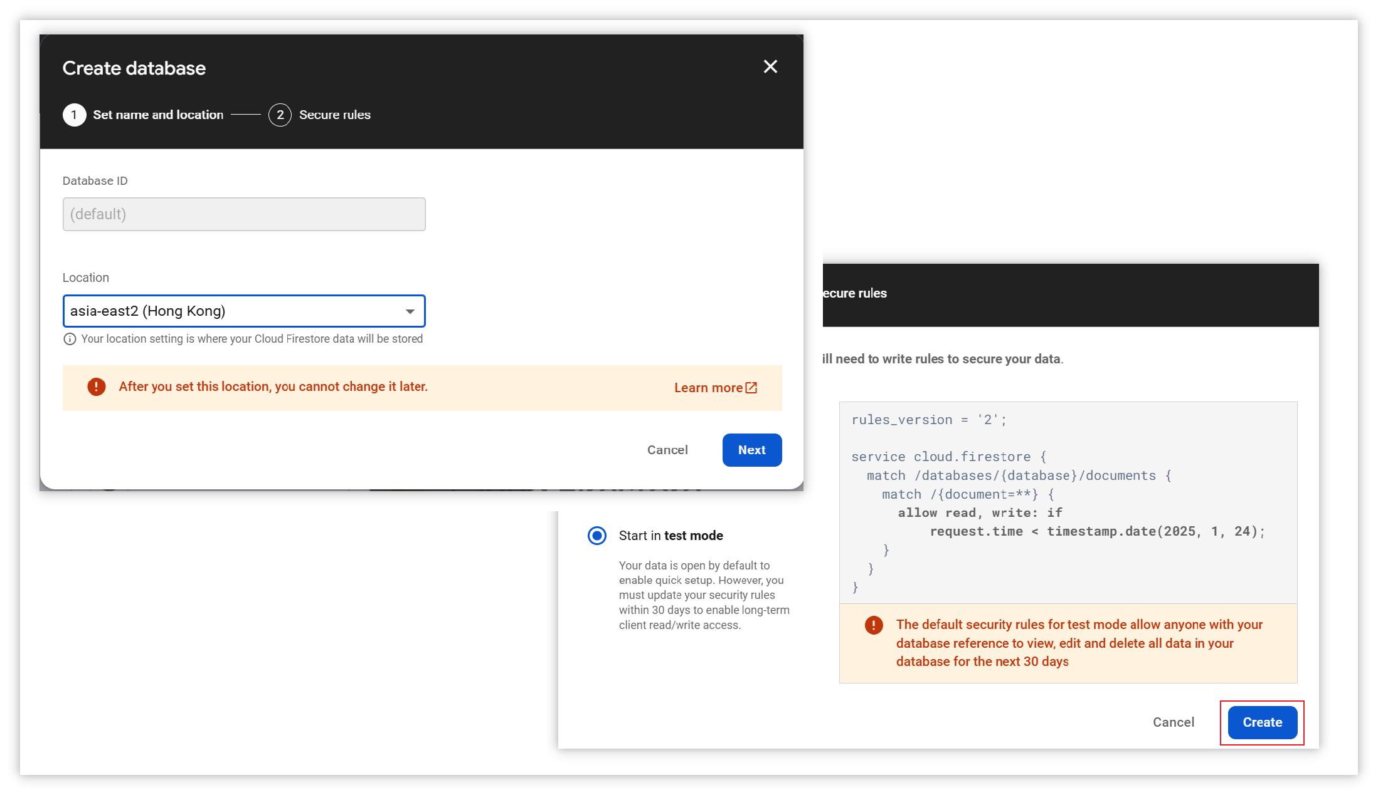Screen dimensions: 1378x795
Task: Click the location info icon
Action: pos(70,339)
